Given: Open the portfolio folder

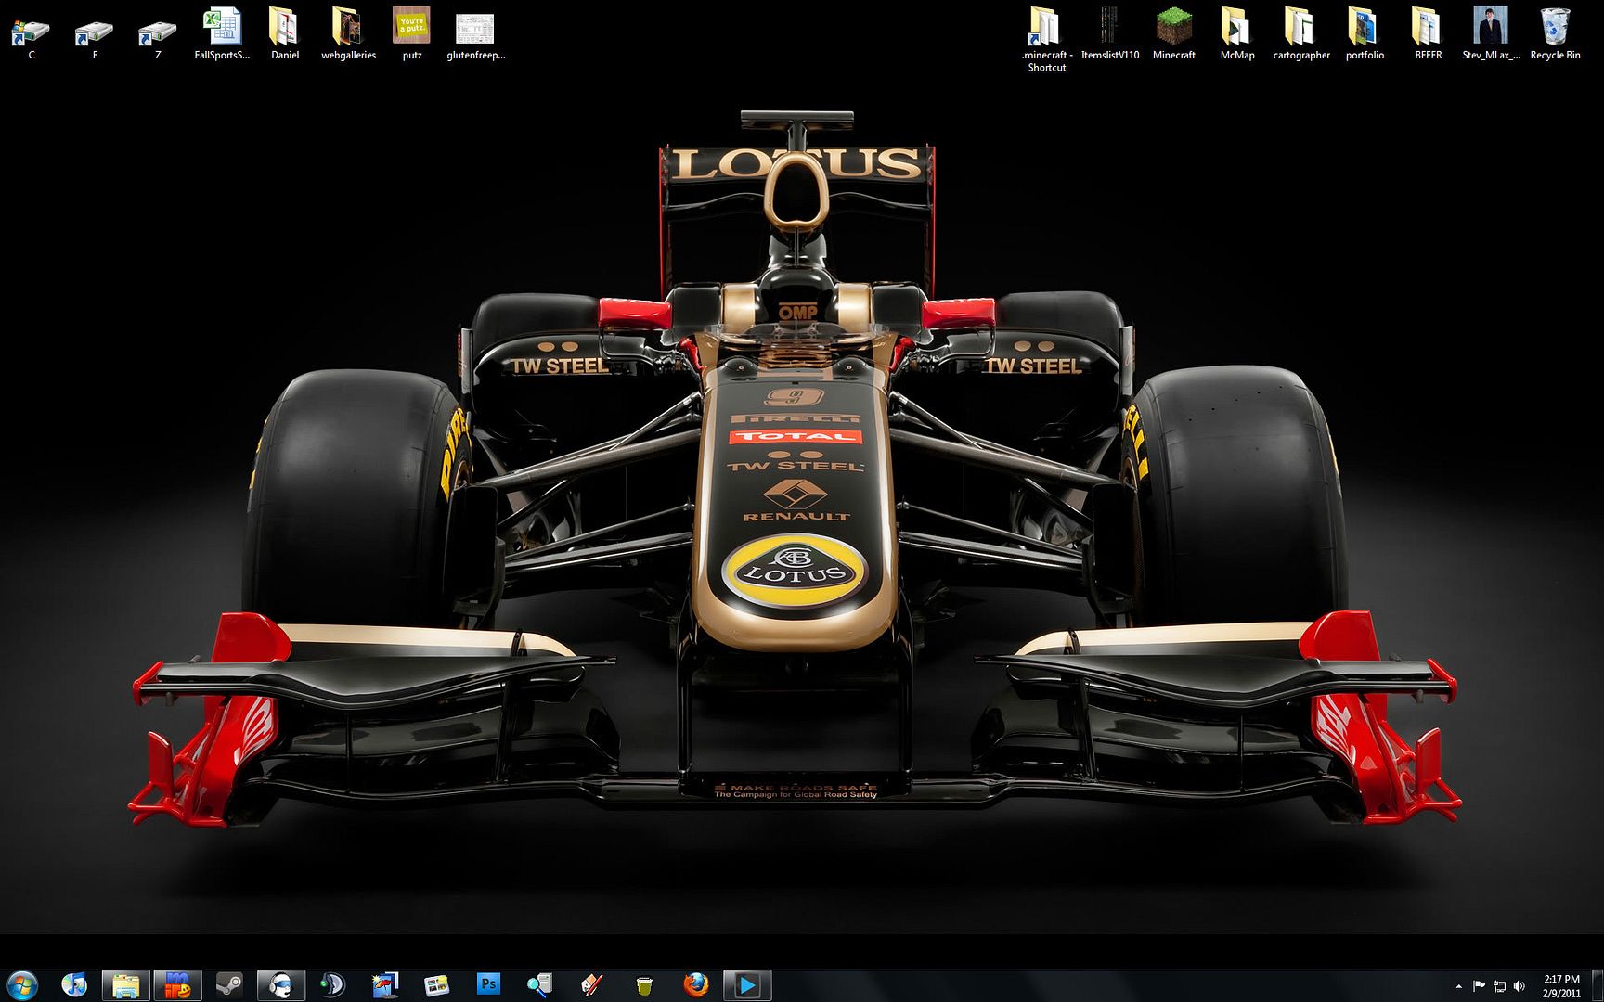Looking at the screenshot, I should click(x=1365, y=34).
